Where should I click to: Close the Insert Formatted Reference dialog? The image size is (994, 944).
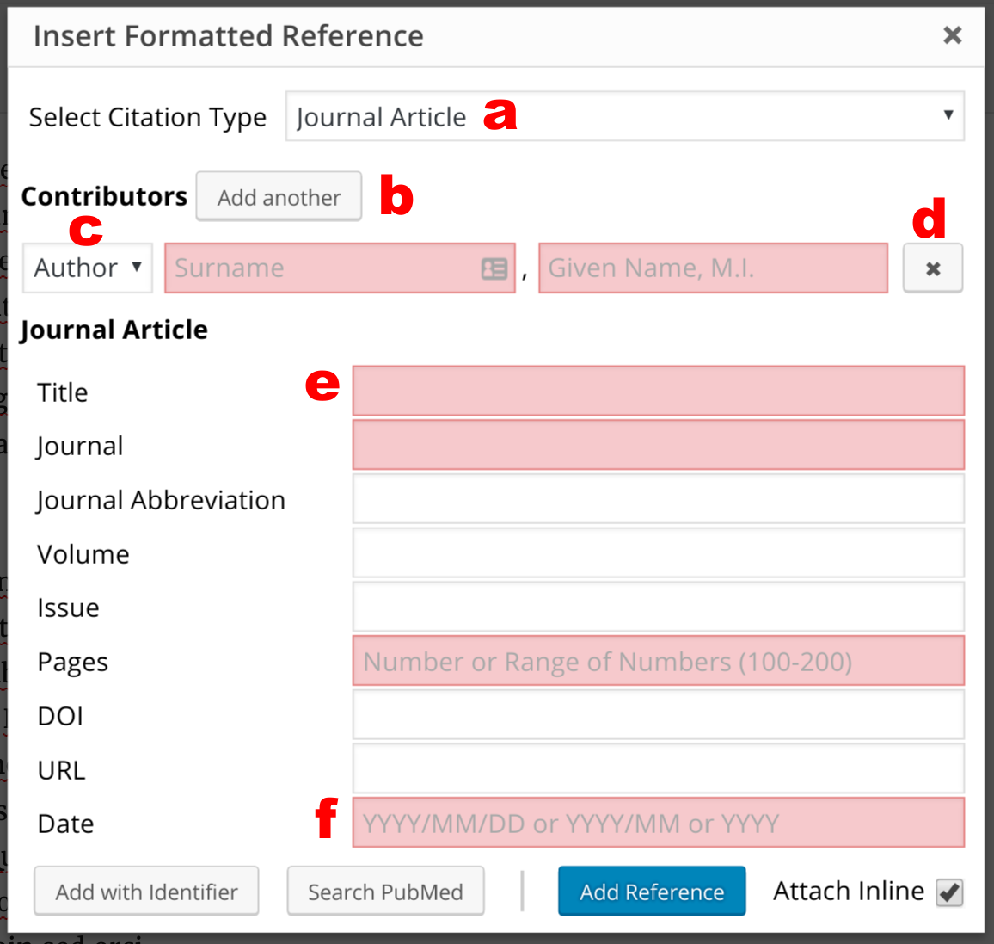click(953, 35)
